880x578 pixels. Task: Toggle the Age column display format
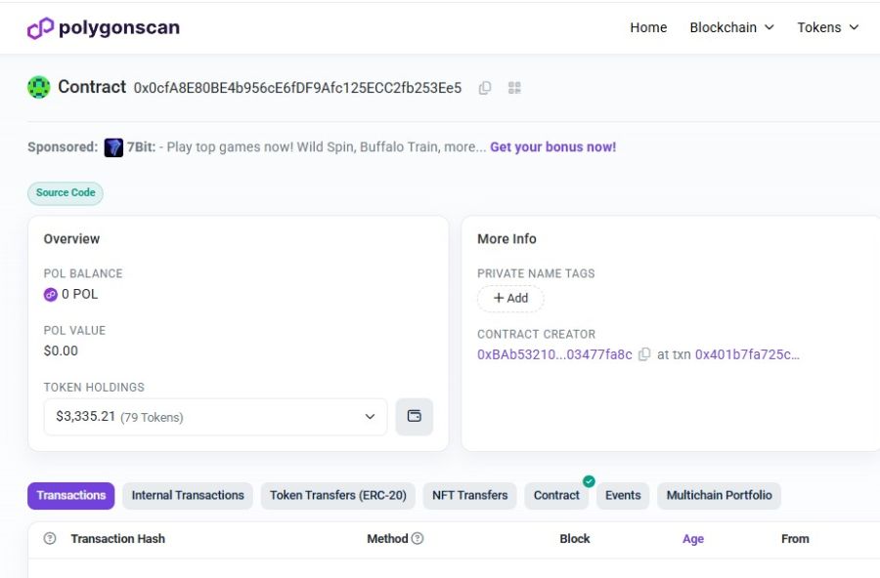click(693, 539)
